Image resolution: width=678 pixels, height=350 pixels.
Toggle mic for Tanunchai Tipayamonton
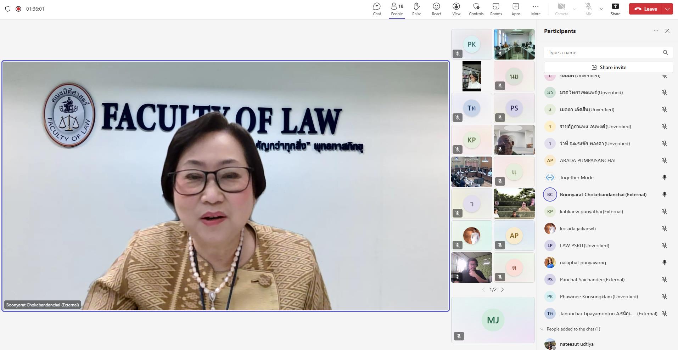coord(665,314)
